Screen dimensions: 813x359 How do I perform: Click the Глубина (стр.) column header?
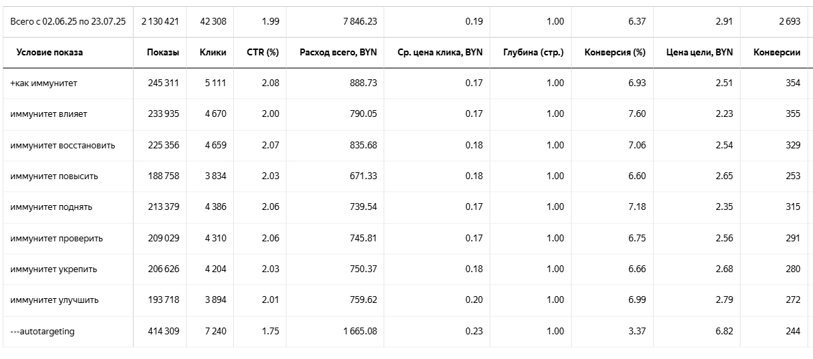(x=533, y=53)
